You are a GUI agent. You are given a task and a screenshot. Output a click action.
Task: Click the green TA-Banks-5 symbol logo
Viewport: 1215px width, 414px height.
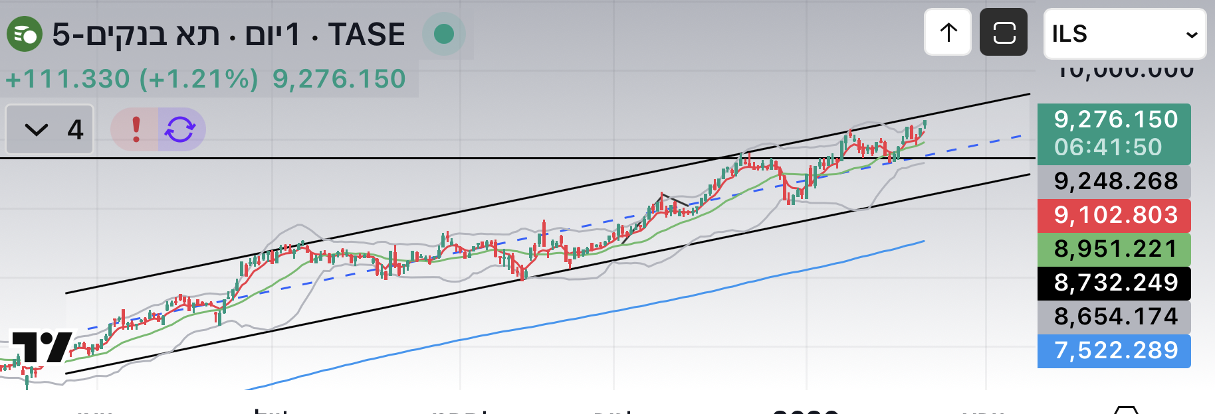pos(25,34)
